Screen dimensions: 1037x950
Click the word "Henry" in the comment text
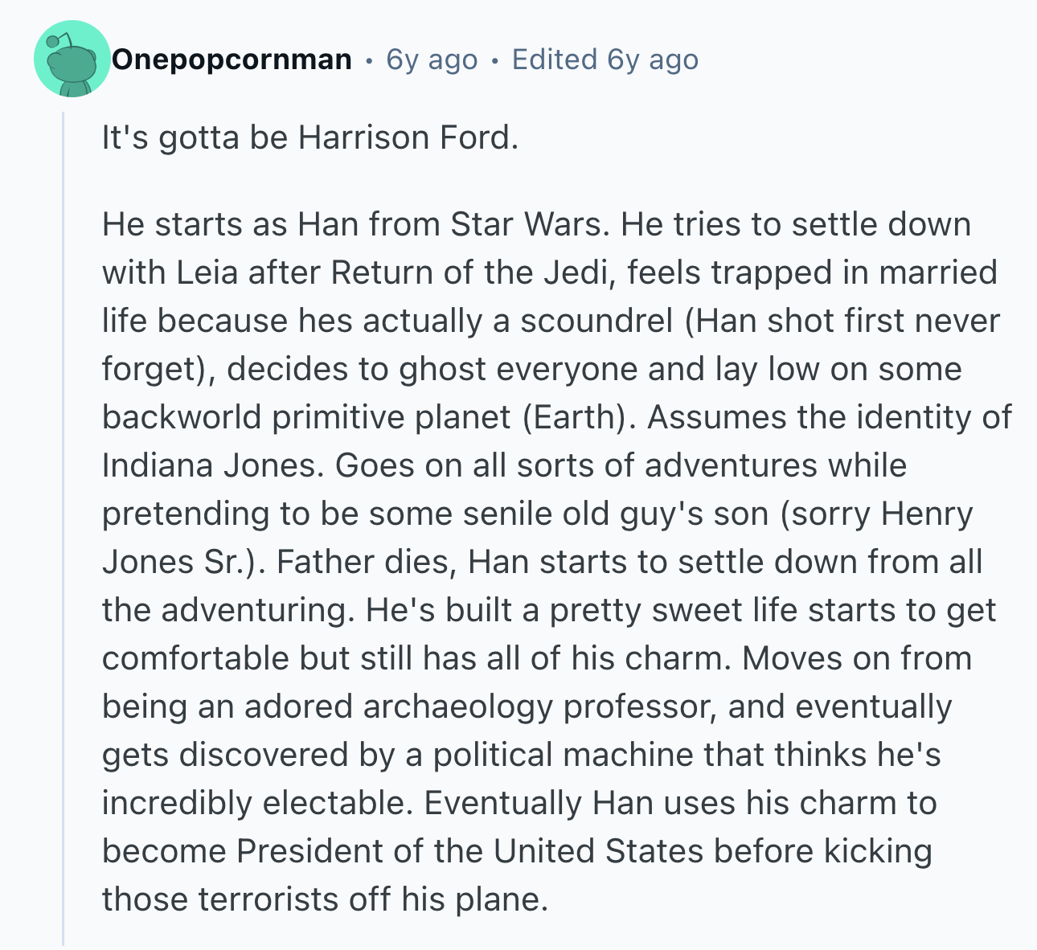pyautogui.click(x=926, y=514)
